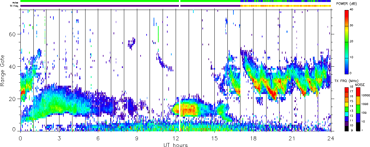
Task: Click the "TX Freq" label beside the top strip
Action: click(x=15, y=6)
